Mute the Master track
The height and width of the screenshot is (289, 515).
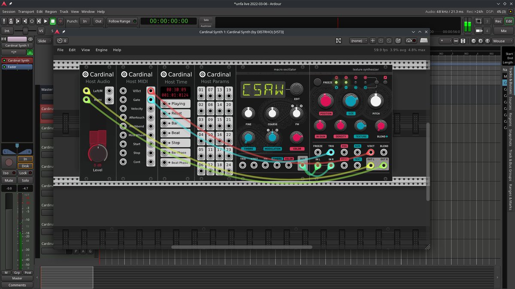click(x=9, y=180)
